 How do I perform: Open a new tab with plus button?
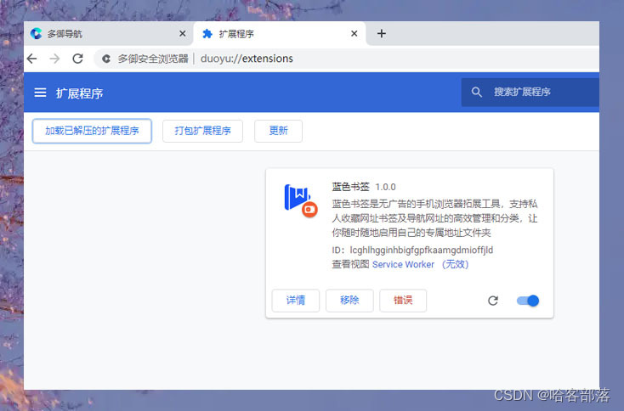click(381, 34)
